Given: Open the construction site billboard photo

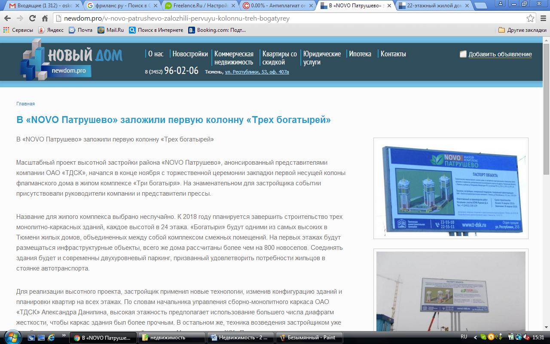Looking at the screenshot, I should coord(451,291).
